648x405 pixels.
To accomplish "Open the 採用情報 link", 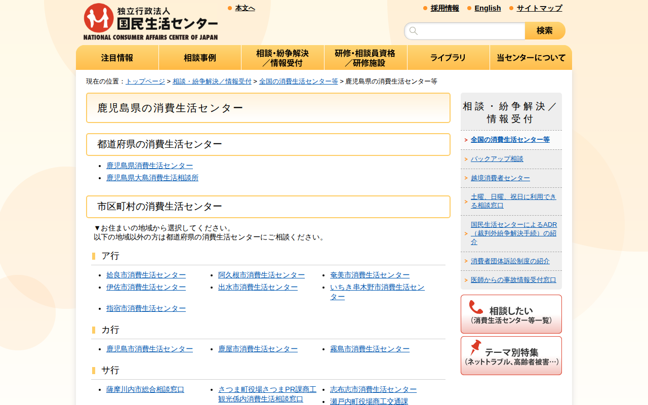I will [445, 8].
